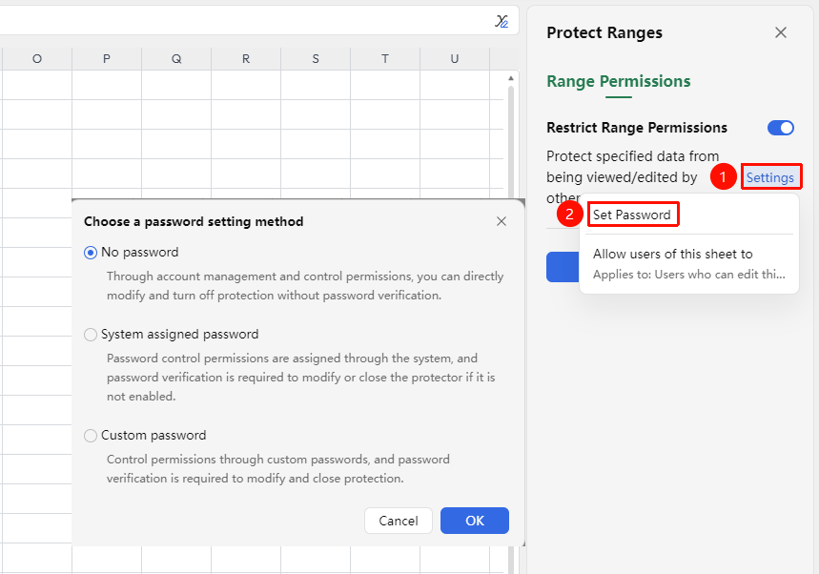This screenshot has width=819, height=574.
Task: Close the password setting method dialog
Action: tap(502, 221)
